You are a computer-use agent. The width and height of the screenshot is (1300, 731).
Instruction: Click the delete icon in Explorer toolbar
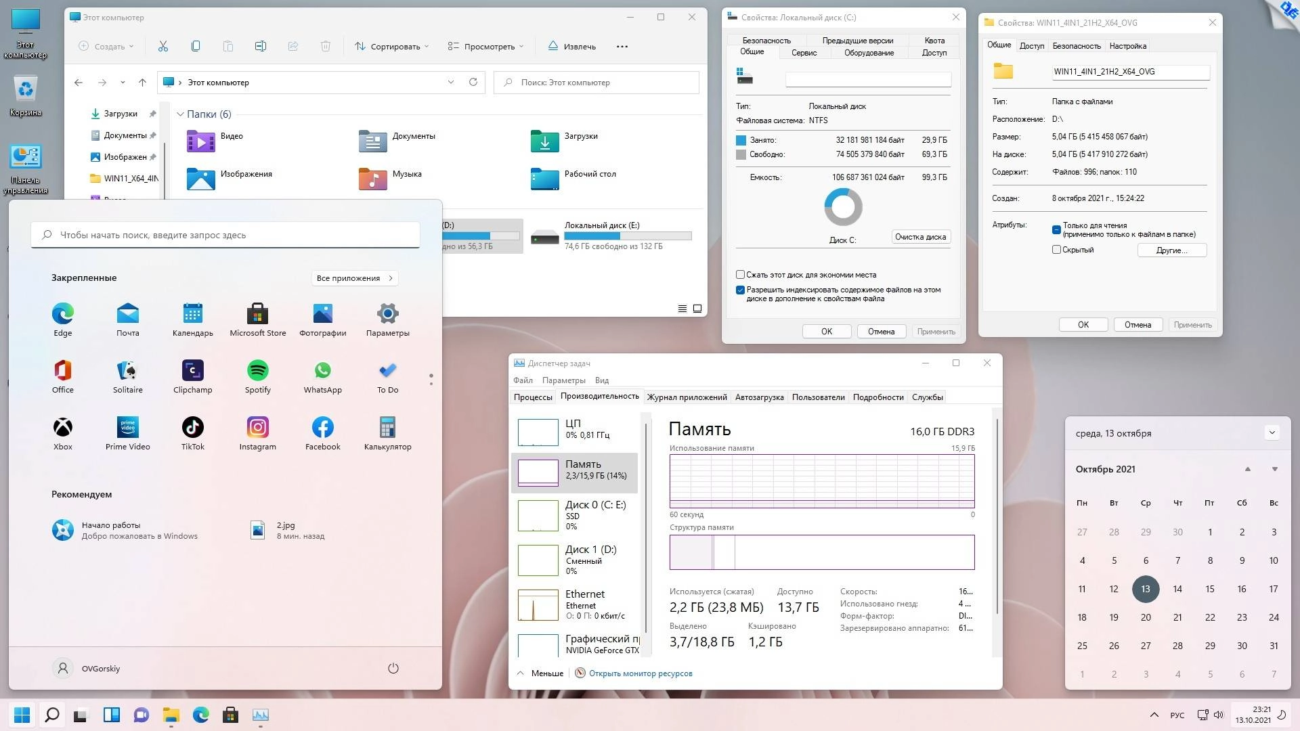(326, 45)
